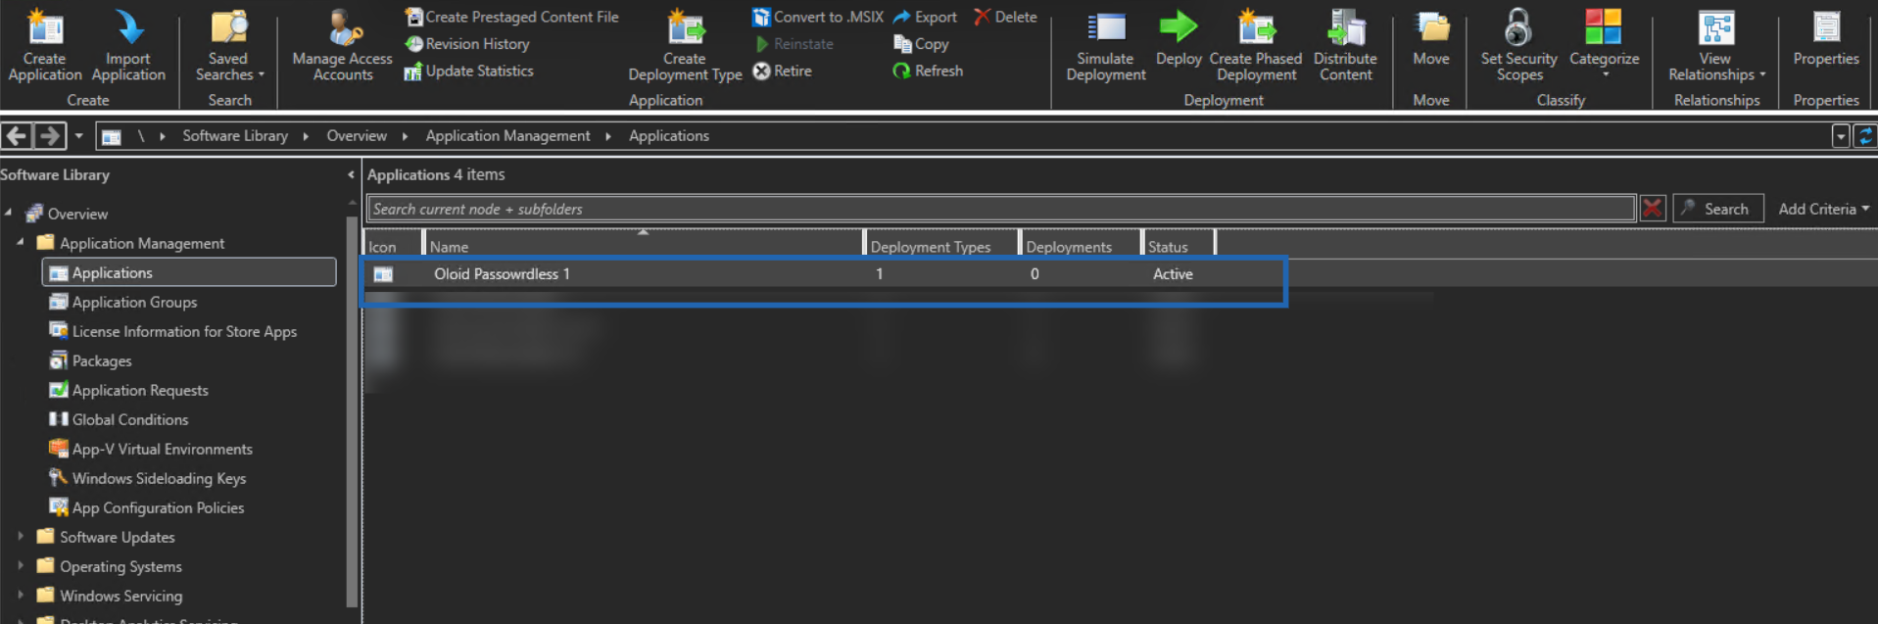Collapse Application Management tree node
The height and width of the screenshot is (624, 1878).
[x=21, y=242]
